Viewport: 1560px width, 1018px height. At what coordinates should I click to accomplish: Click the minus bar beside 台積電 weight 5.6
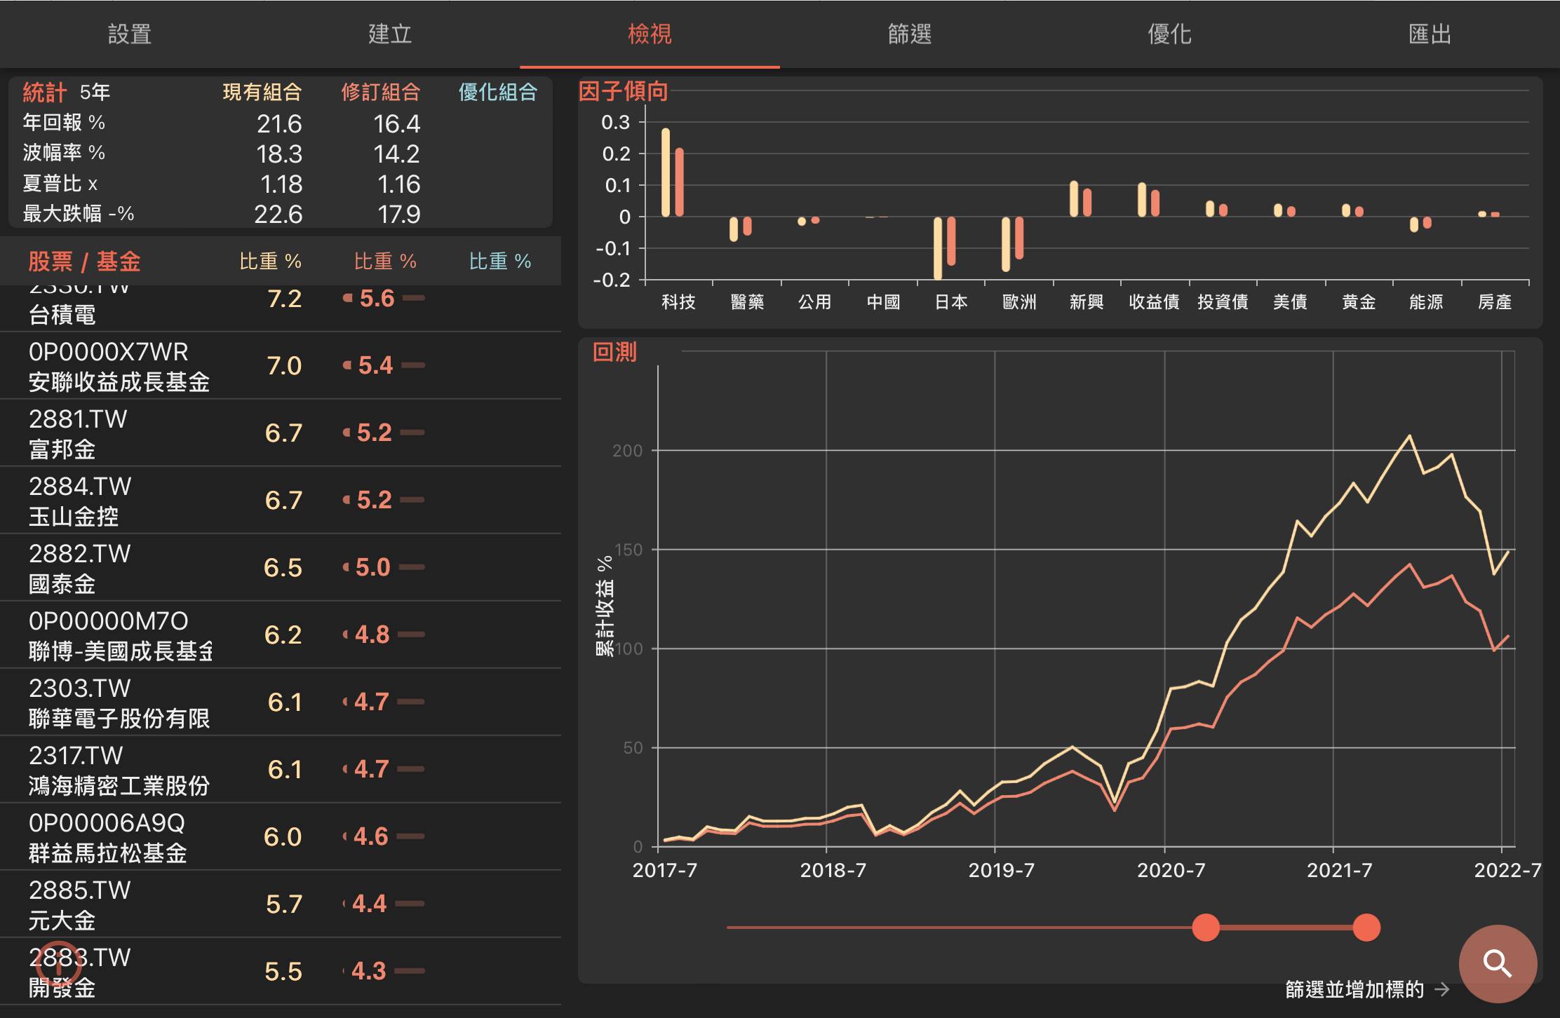[414, 299]
